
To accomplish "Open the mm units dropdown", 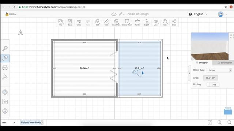I will 8,123.
